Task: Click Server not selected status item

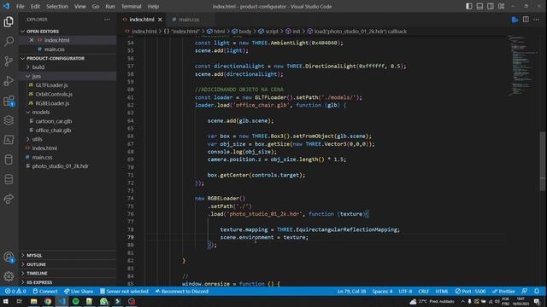Action: point(124,292)
